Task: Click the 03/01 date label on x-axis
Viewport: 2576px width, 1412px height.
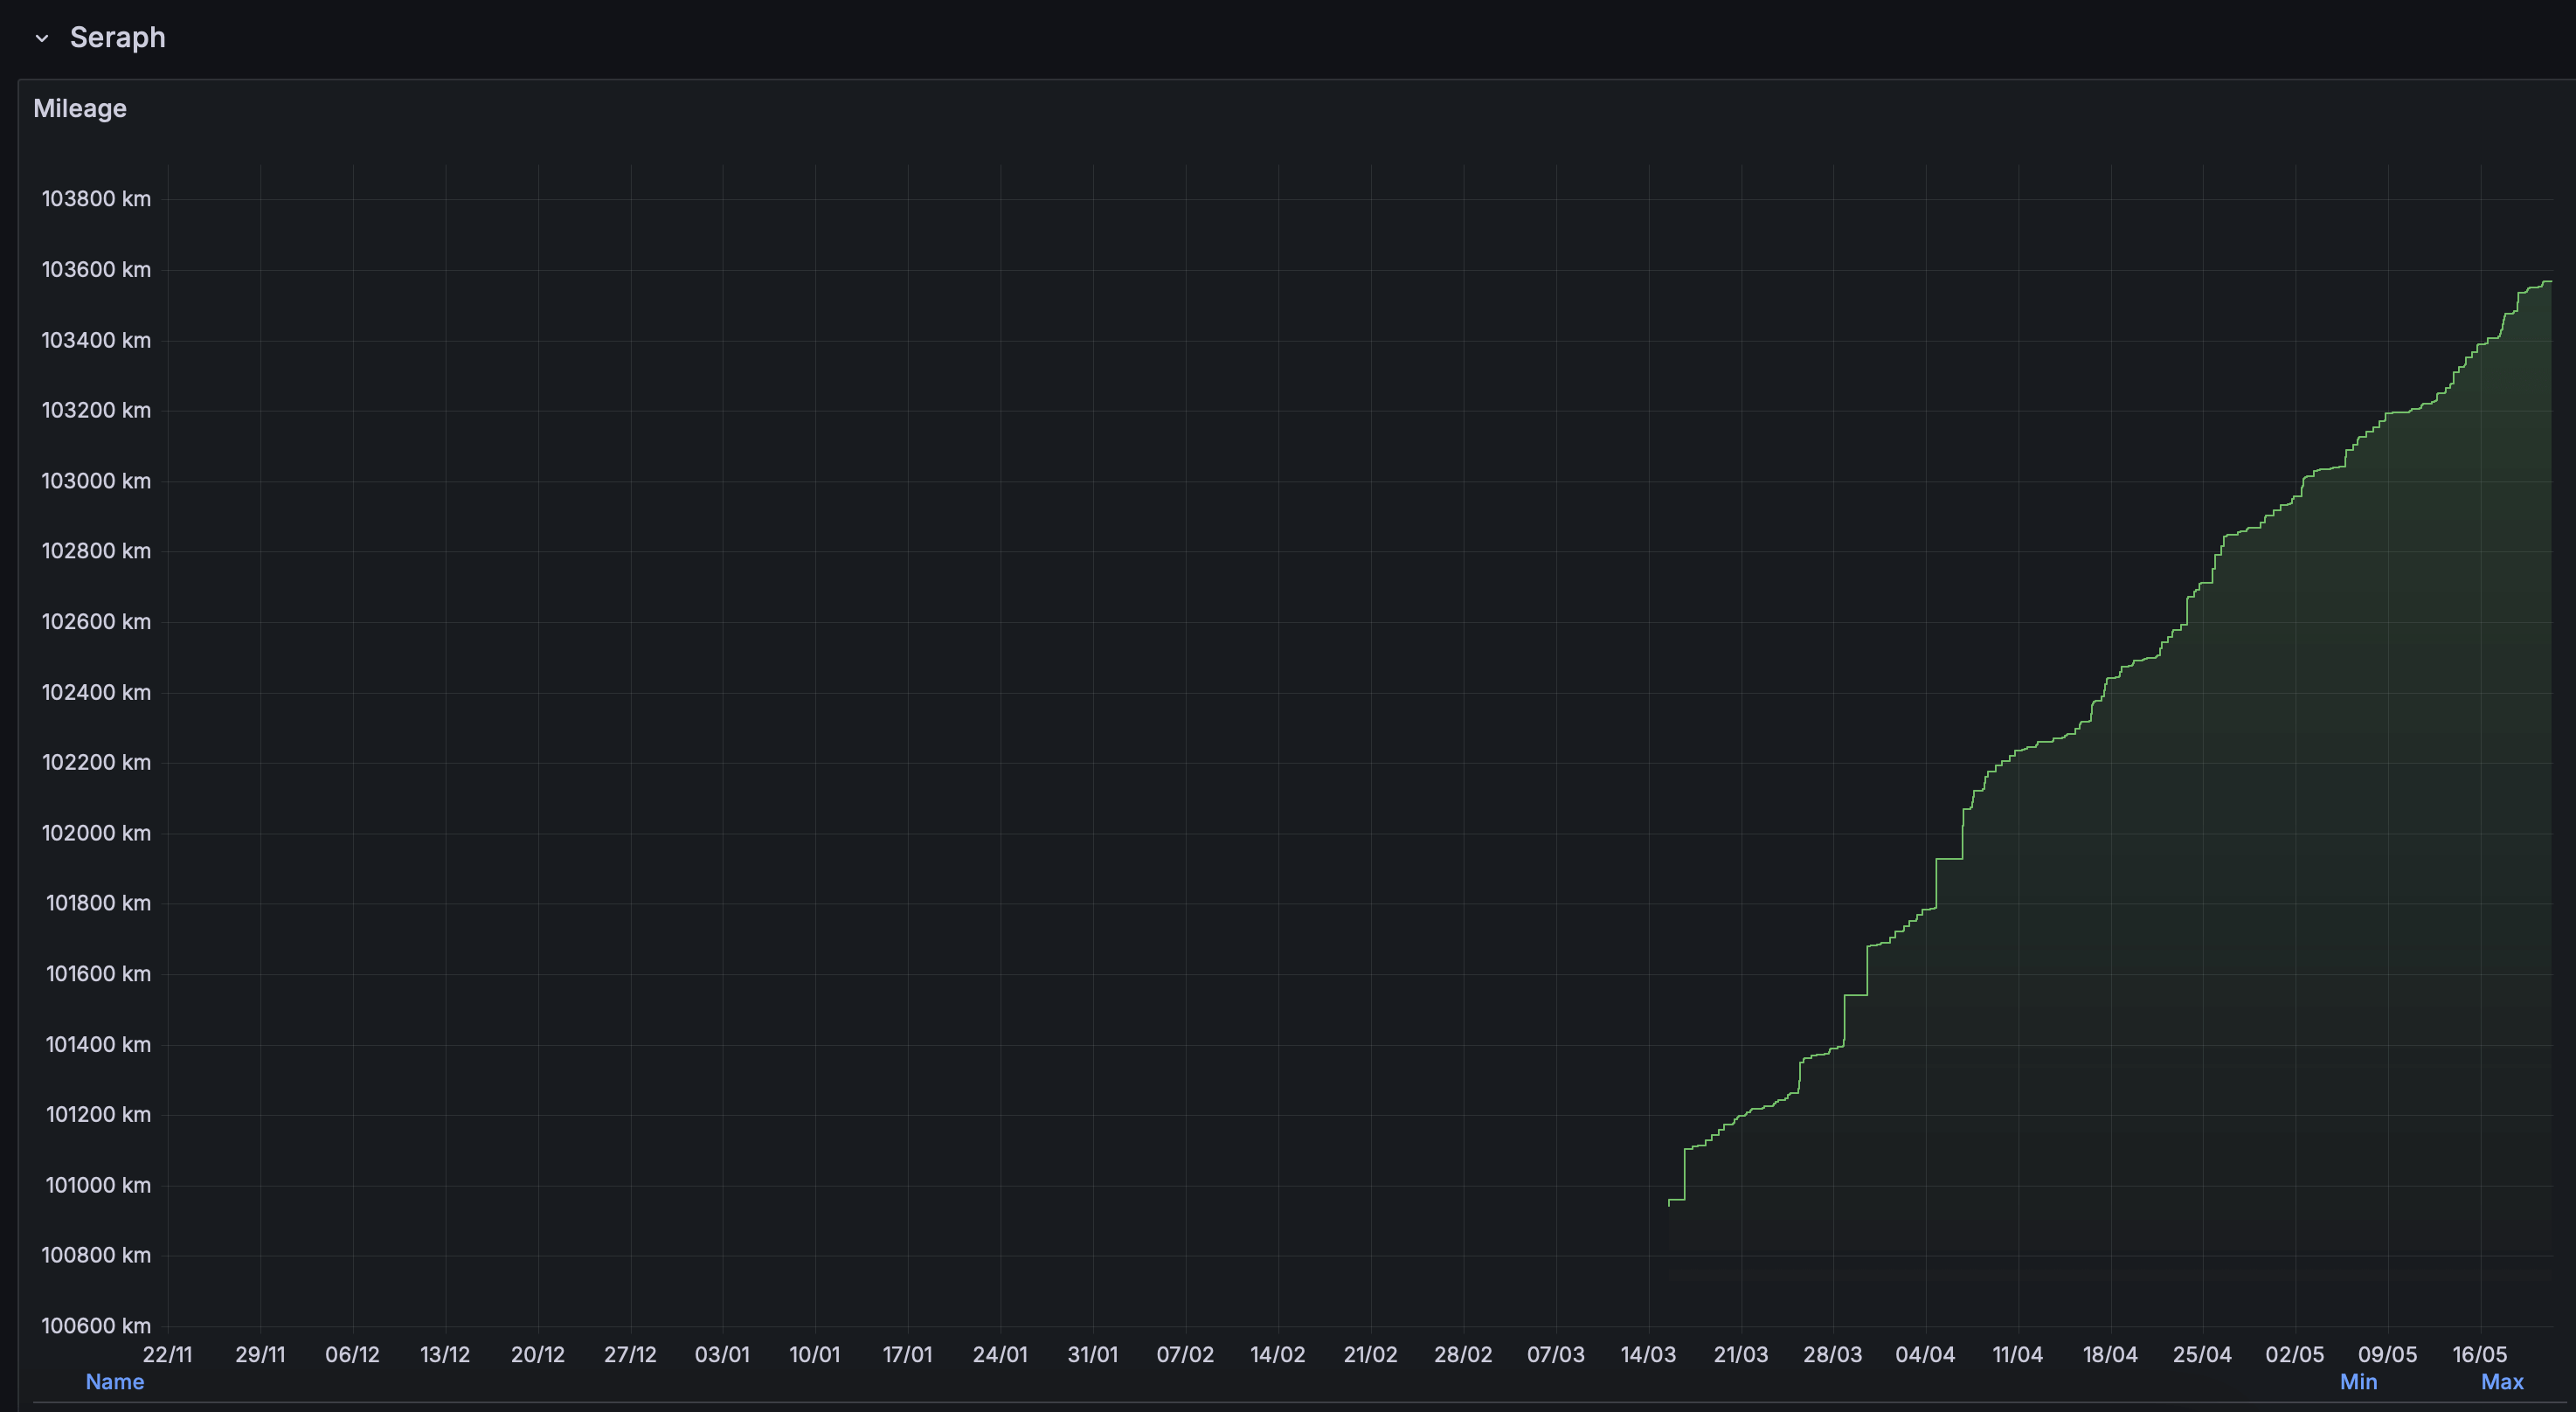Action: pos(722,1354)
